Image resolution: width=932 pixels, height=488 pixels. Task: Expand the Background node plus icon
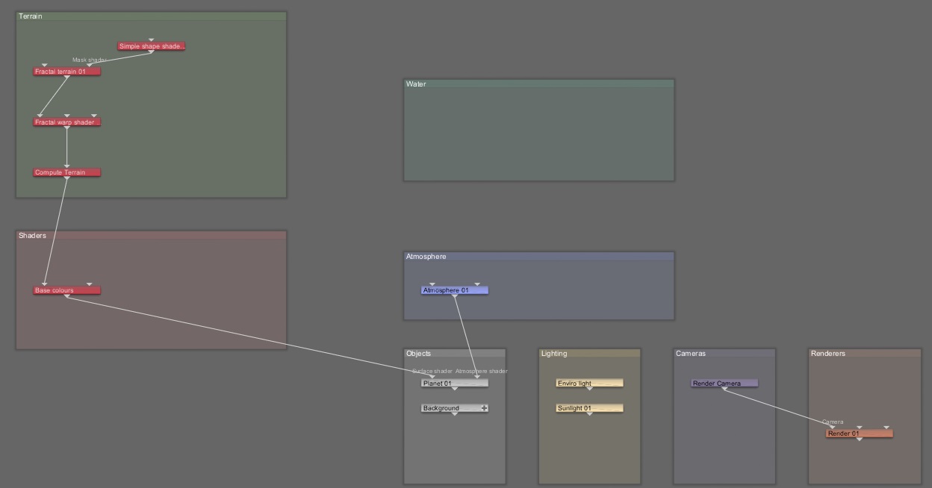tap(485, 408)
